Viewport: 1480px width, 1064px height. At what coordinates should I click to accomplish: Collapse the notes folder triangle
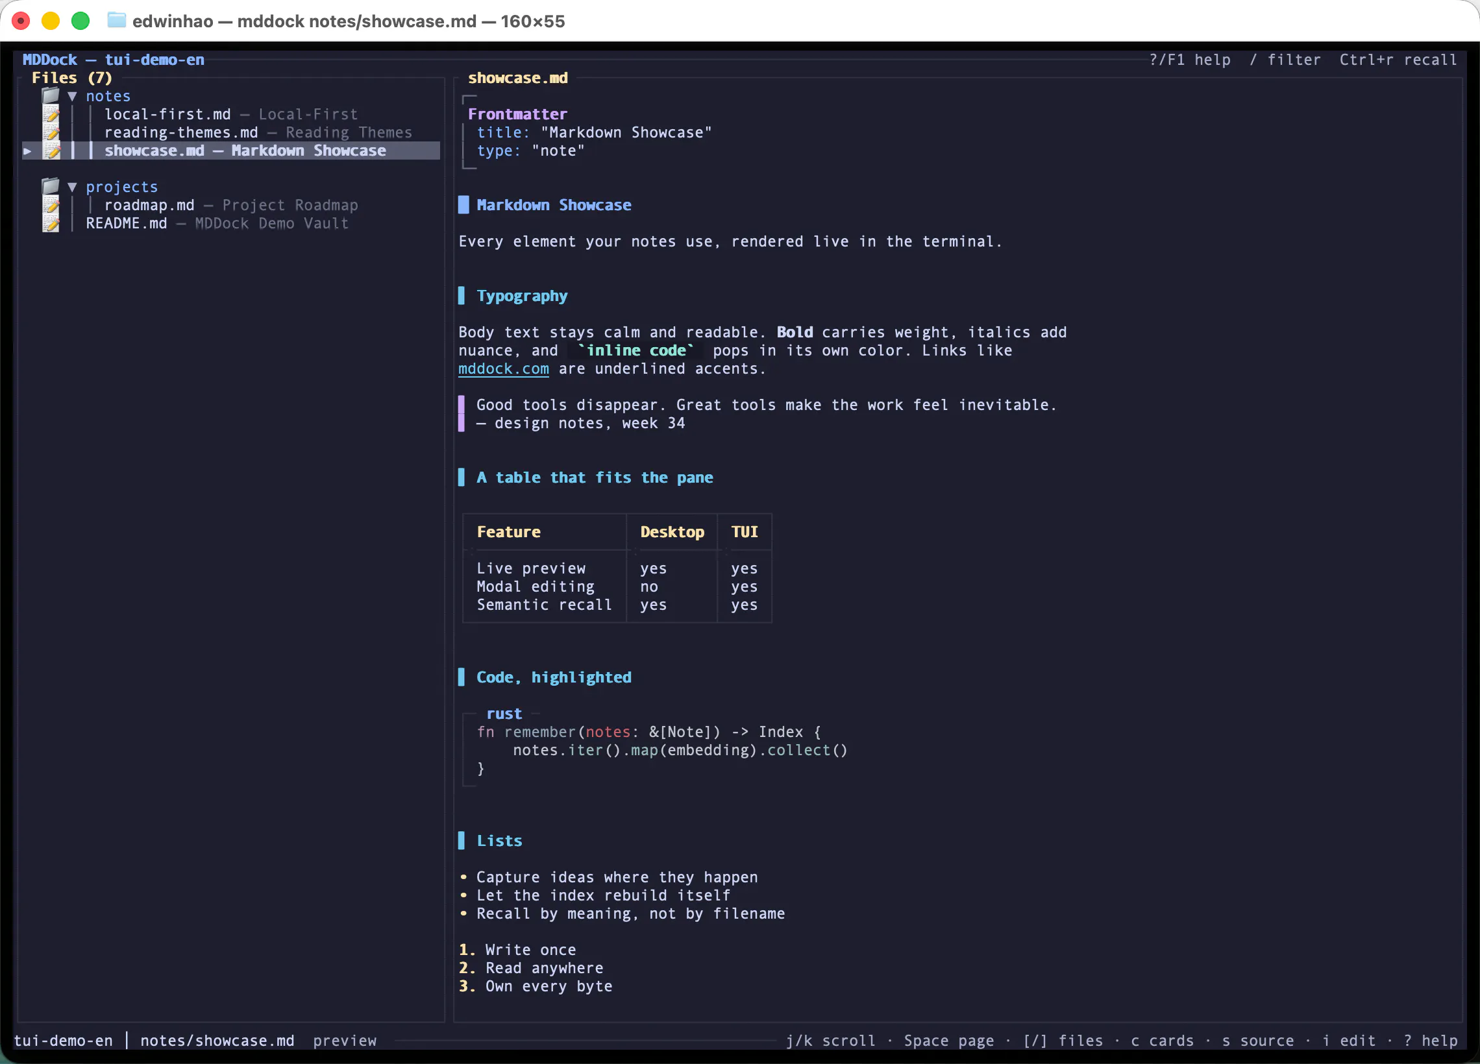(73, 97)
